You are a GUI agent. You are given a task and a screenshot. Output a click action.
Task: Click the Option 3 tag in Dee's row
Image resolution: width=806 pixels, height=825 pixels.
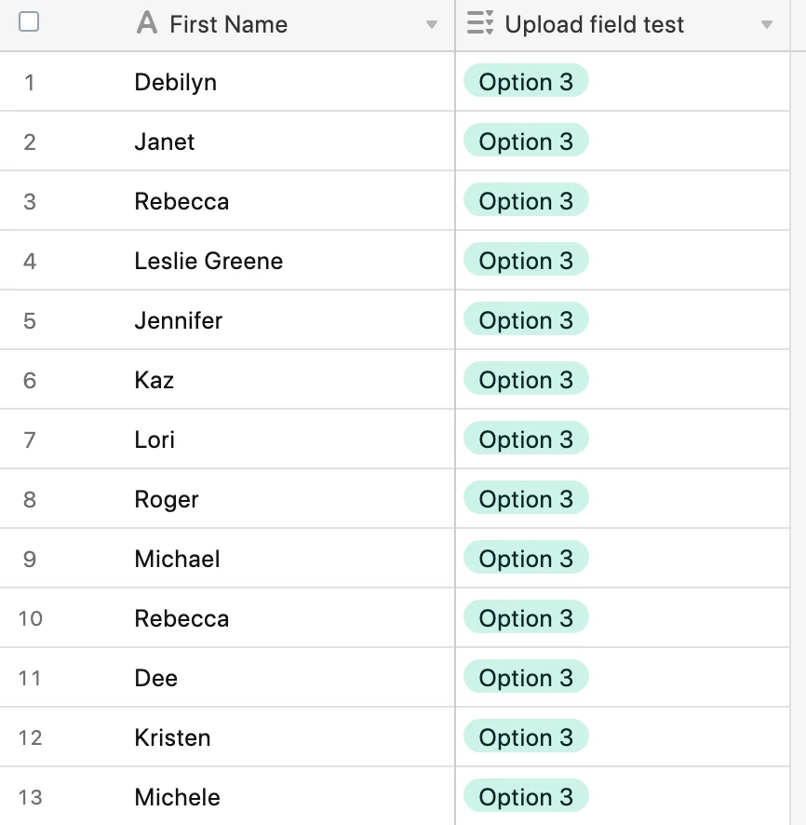point(526,677)
